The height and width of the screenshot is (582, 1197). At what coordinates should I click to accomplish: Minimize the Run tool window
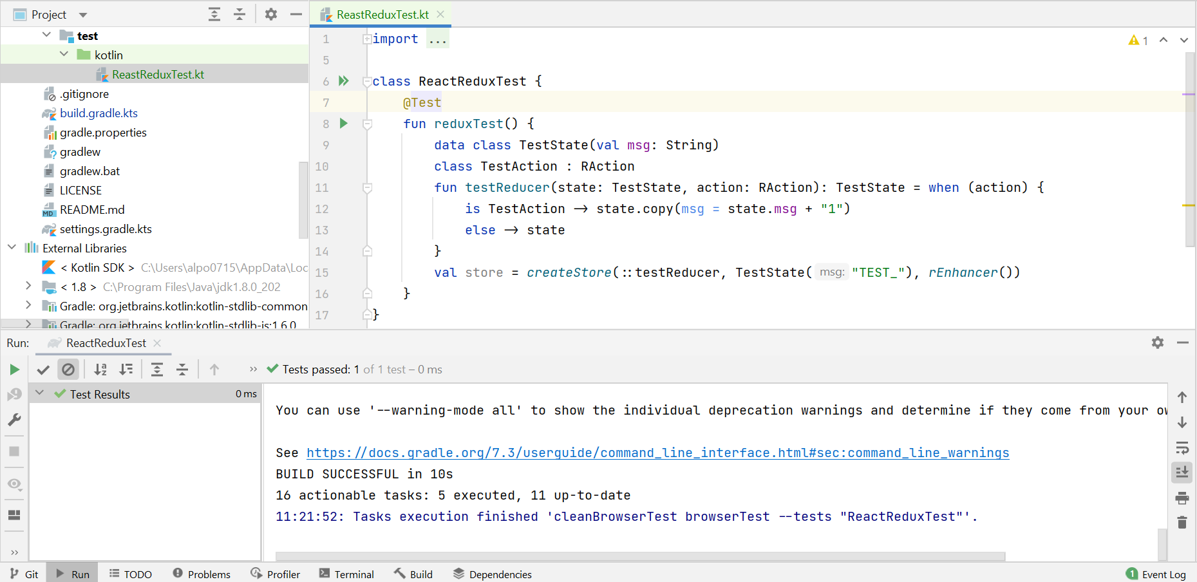(1183, 343)
